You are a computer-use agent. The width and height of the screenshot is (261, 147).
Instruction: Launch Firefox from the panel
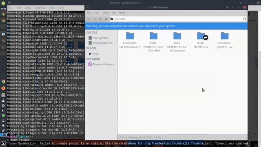click(3, 88)
